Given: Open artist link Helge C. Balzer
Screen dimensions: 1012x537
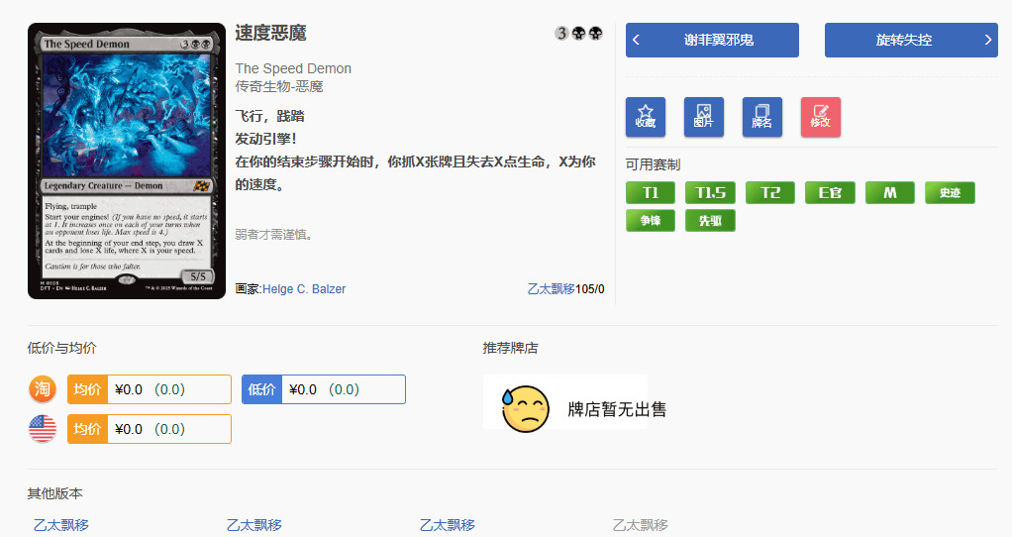Looking at the screenshot, I should coord(304,289).
